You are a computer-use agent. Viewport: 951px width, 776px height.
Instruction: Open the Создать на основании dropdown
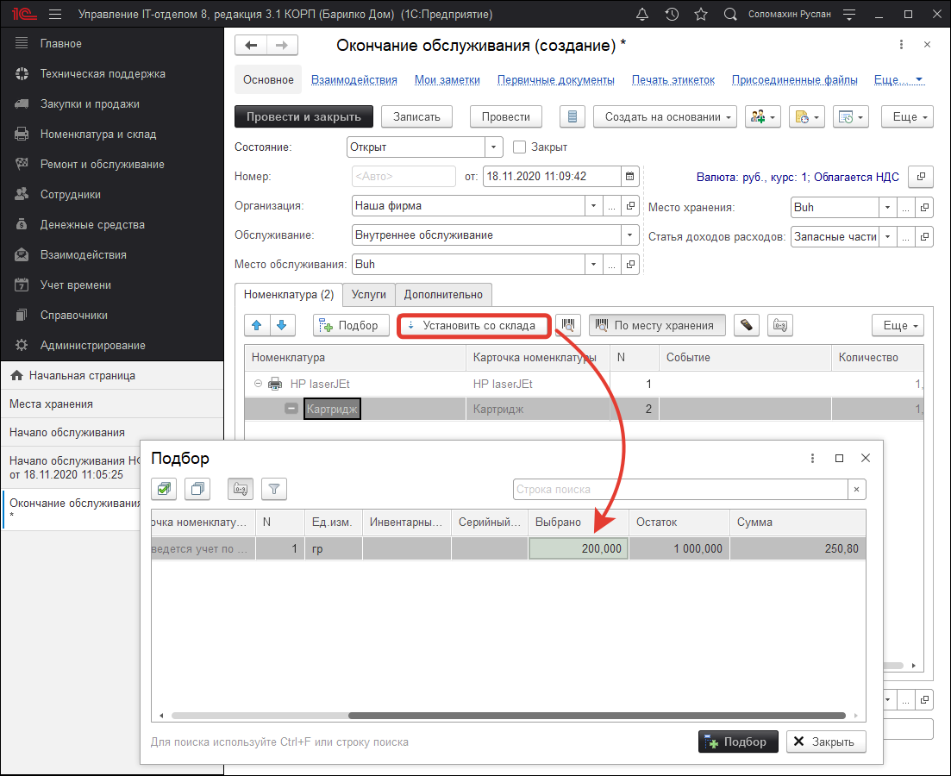pyautogui.click(x=668, y=116)
